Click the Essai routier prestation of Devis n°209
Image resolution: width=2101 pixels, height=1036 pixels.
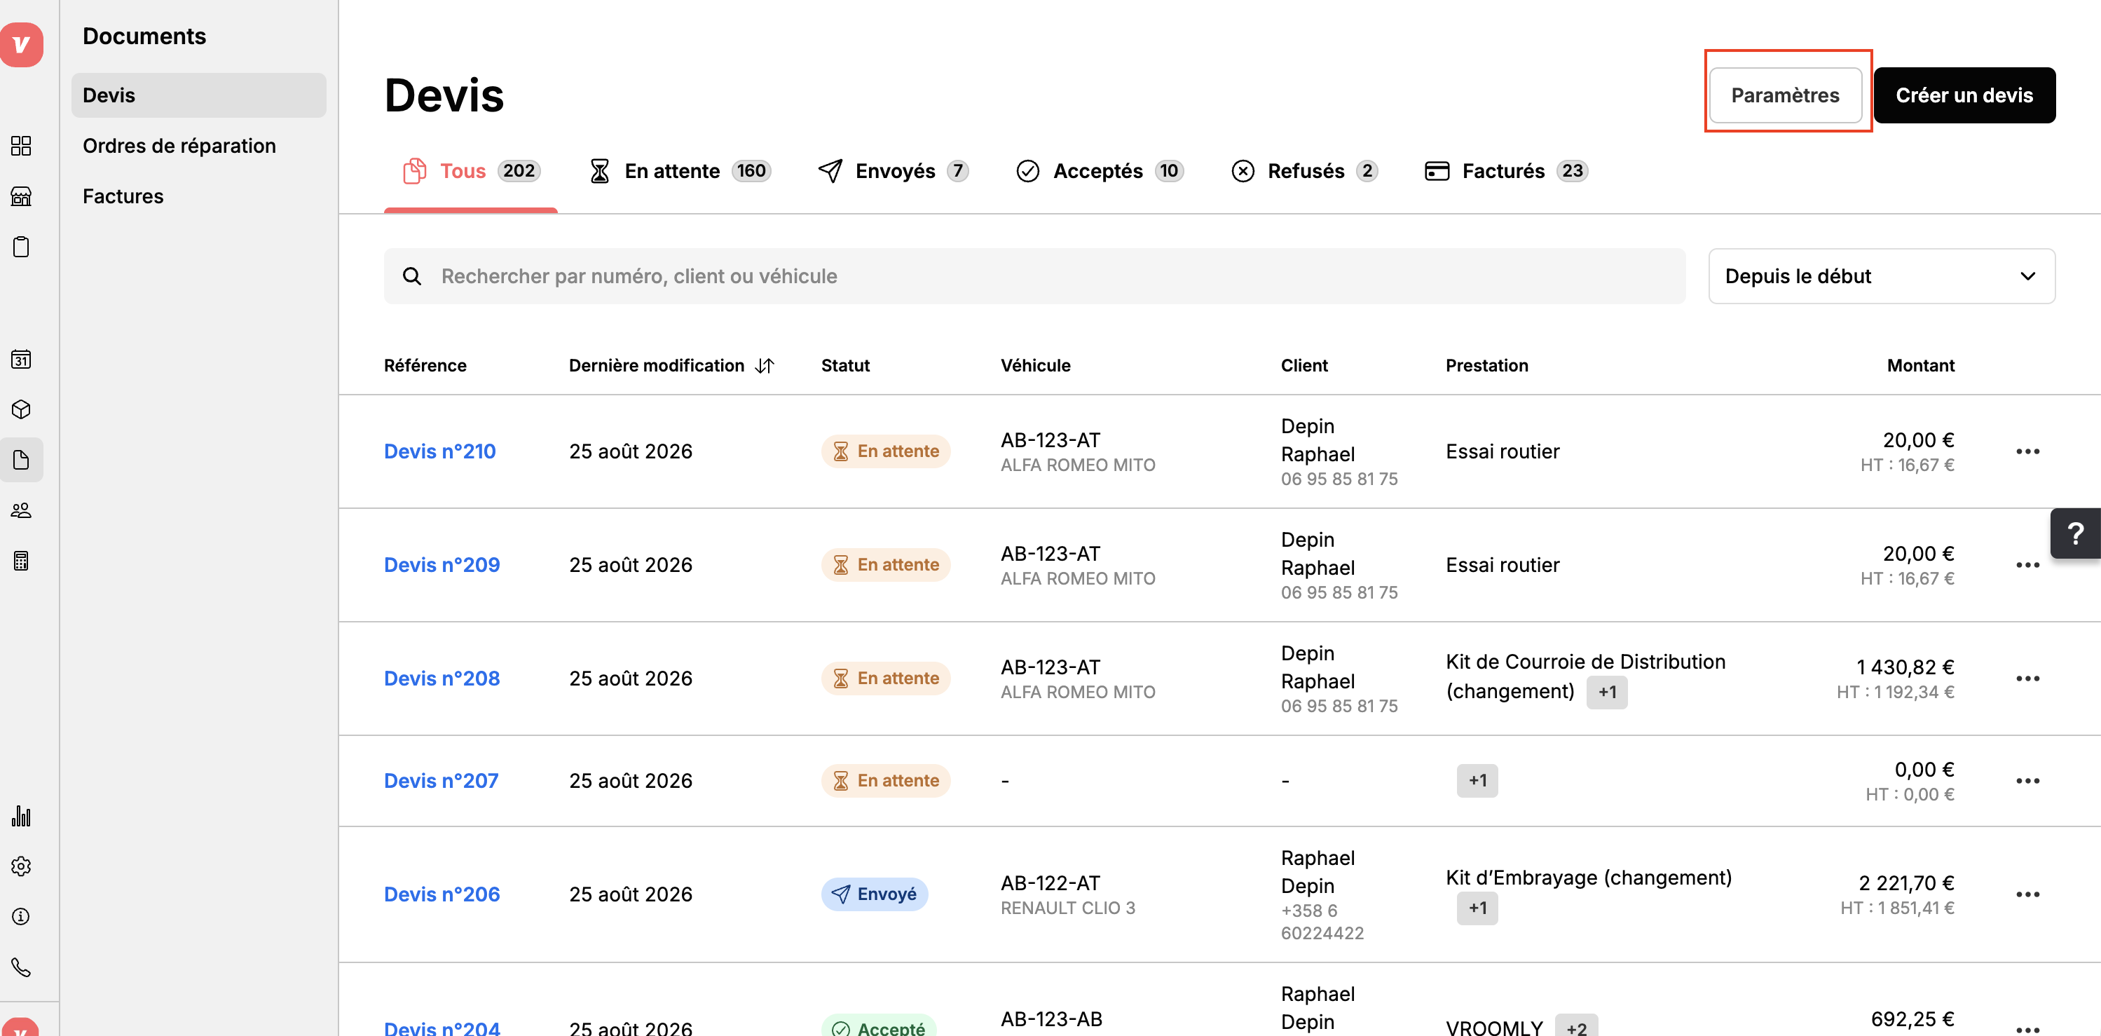click(1503, 564)
